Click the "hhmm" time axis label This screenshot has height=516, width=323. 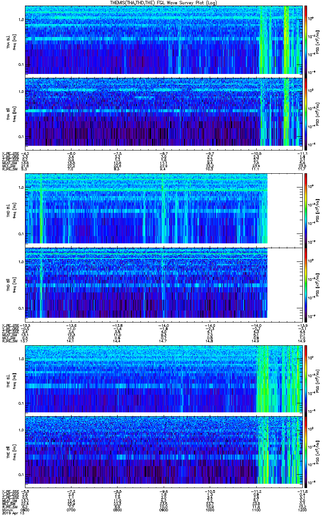[6, 510]
